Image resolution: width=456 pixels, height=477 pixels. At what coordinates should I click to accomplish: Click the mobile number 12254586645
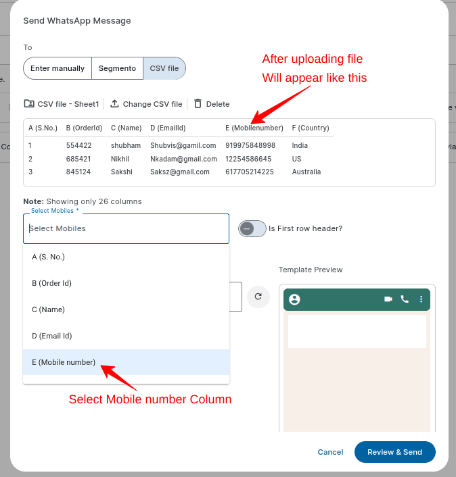(x=248, y=159)
